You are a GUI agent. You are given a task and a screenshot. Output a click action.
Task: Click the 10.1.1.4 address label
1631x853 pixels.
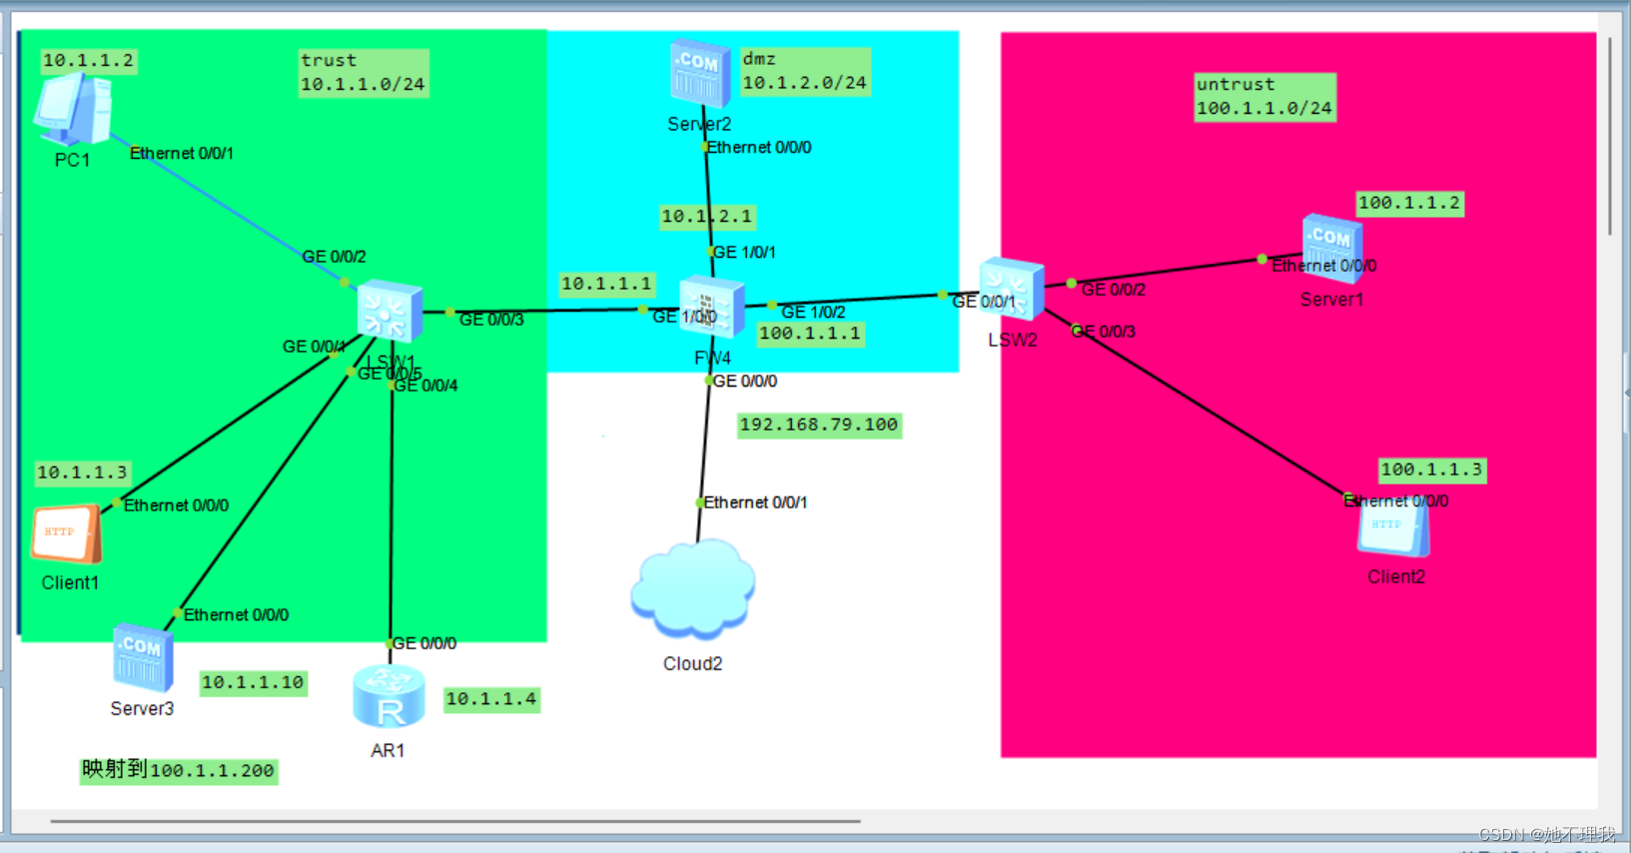(x=491, y=699)
